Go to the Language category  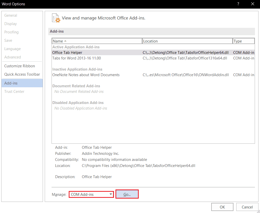pyautogui.click(x=22, y=49)
